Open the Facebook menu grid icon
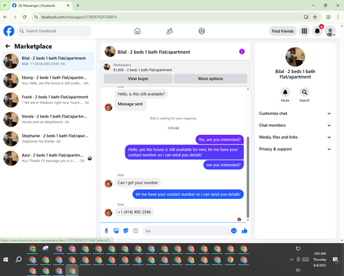Image resolution: width=344 pixels, height=276 pixels. 304,31
